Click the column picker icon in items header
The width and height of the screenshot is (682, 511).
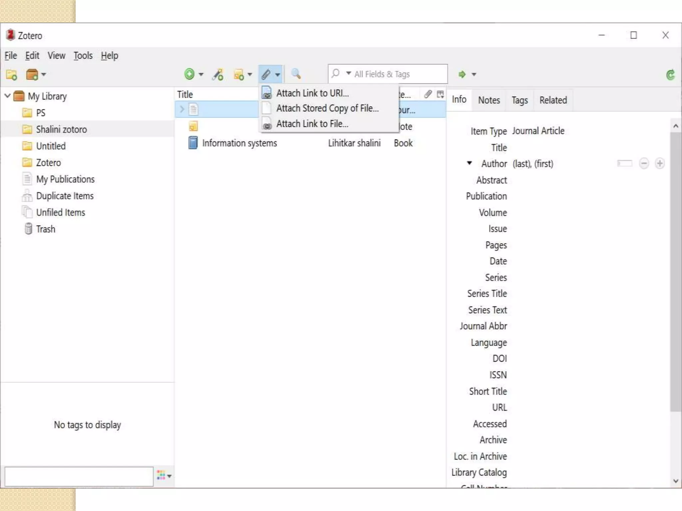pos(440,94)
